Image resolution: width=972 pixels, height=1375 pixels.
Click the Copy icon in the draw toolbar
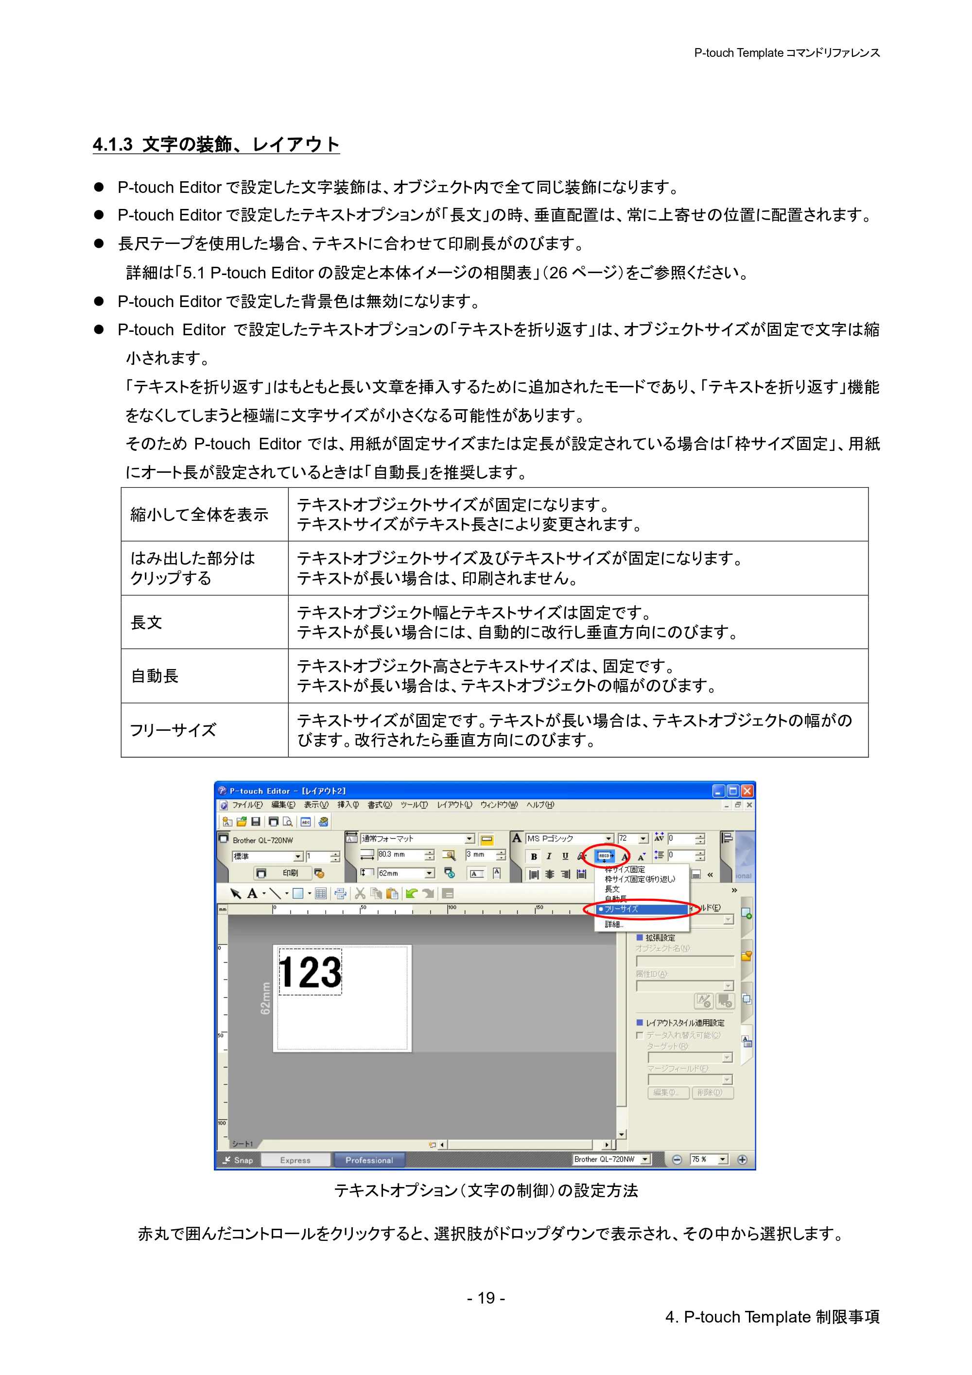376,894
